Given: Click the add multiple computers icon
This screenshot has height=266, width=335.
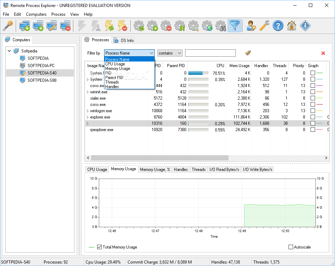Looking at the screenshot, I should point(38,26).
